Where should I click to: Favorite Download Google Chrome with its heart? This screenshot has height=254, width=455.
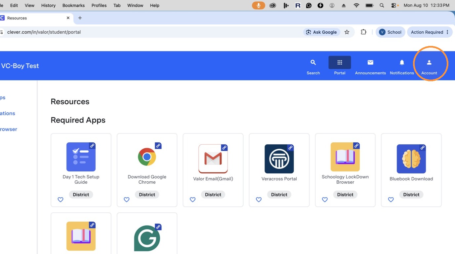click(127, 200)
